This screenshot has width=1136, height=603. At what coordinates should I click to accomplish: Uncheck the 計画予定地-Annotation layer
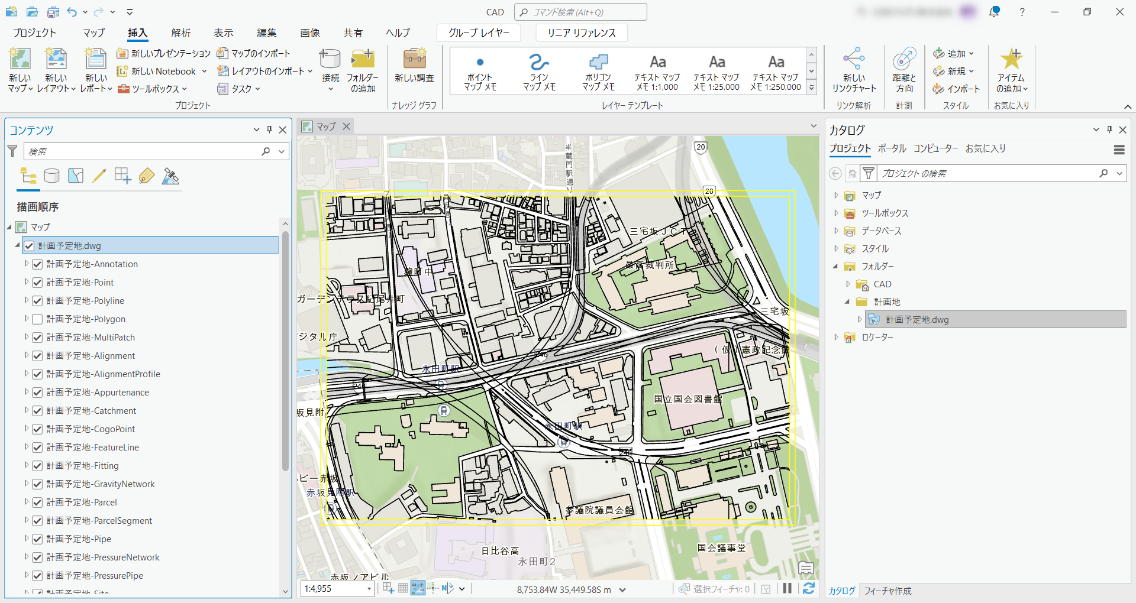click(37, 264)
